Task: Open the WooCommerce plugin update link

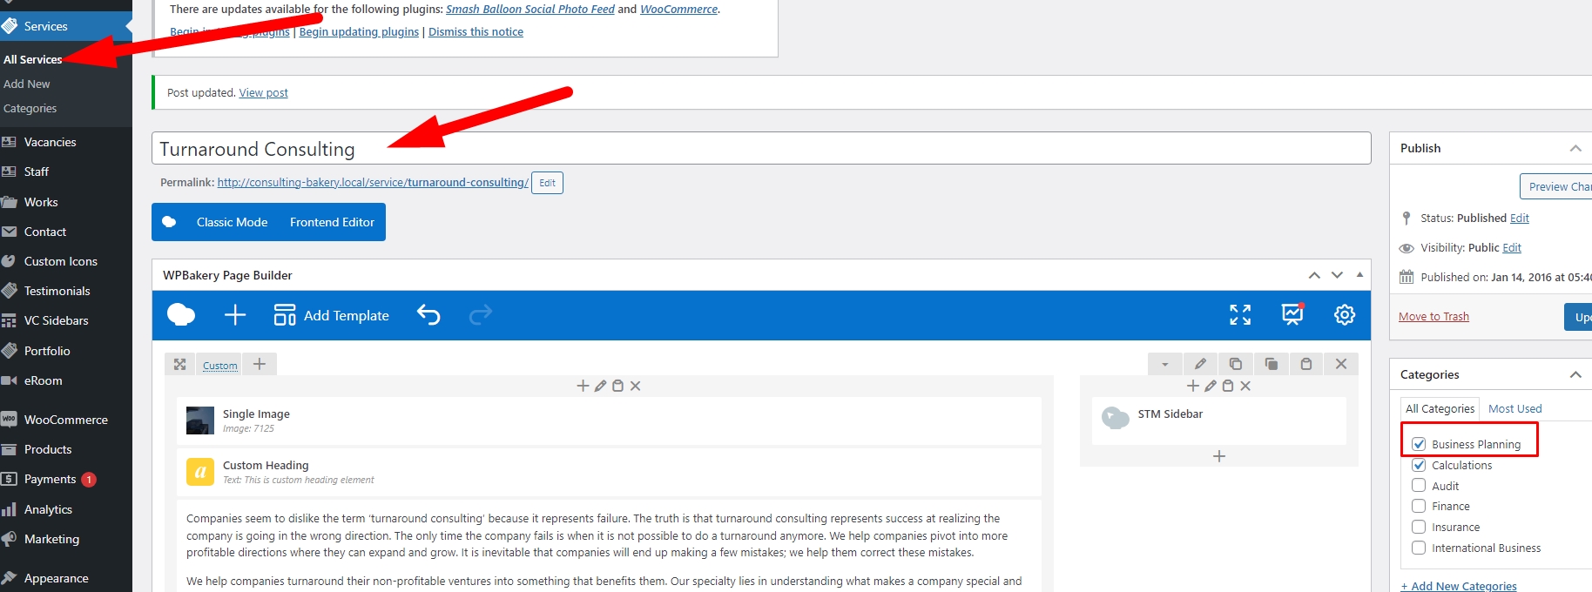Action: (x=679, y=9)
